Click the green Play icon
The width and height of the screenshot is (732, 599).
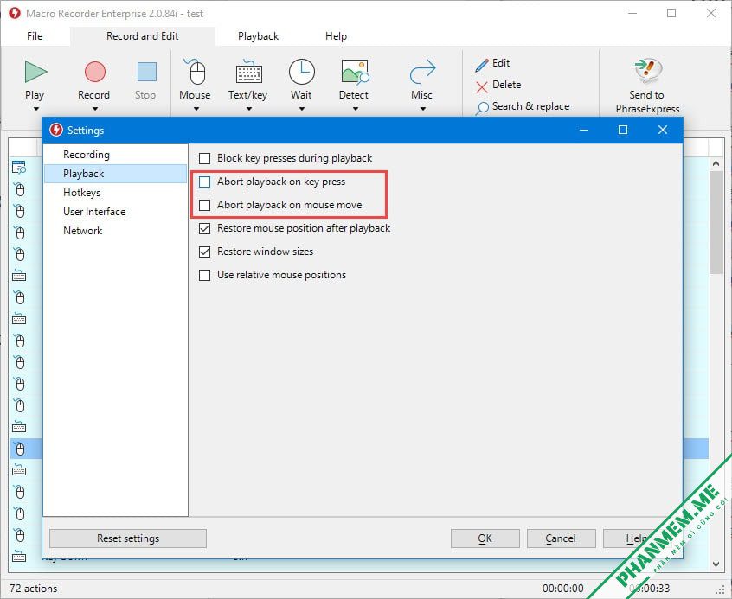[x=35, y=72]
